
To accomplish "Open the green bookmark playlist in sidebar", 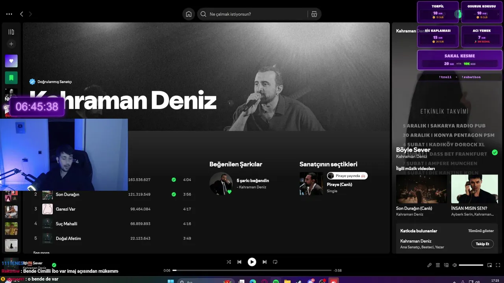I will (x=11, y=78).
